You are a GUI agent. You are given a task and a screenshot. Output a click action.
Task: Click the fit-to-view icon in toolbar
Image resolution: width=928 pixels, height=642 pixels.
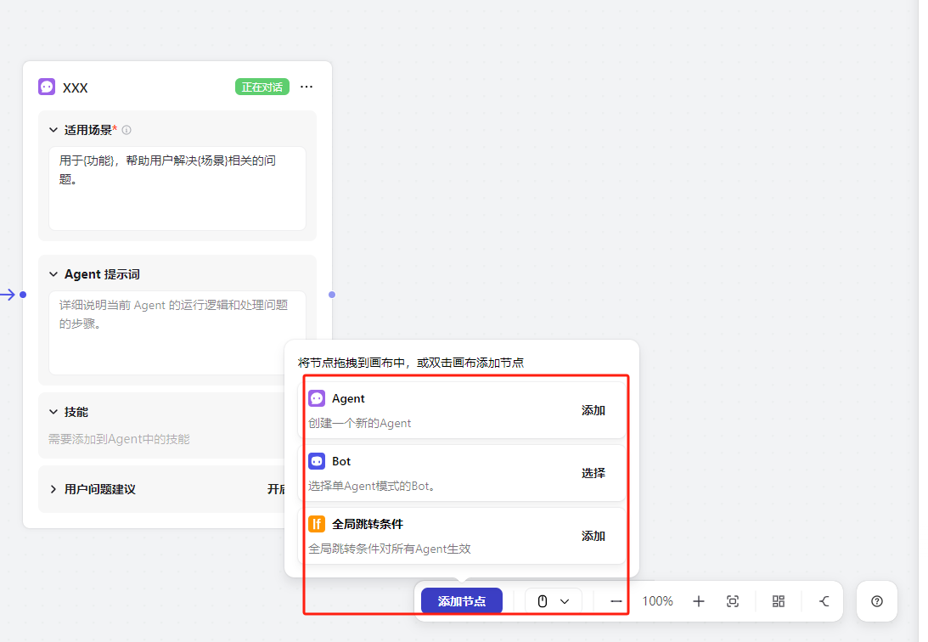point(733,601)
